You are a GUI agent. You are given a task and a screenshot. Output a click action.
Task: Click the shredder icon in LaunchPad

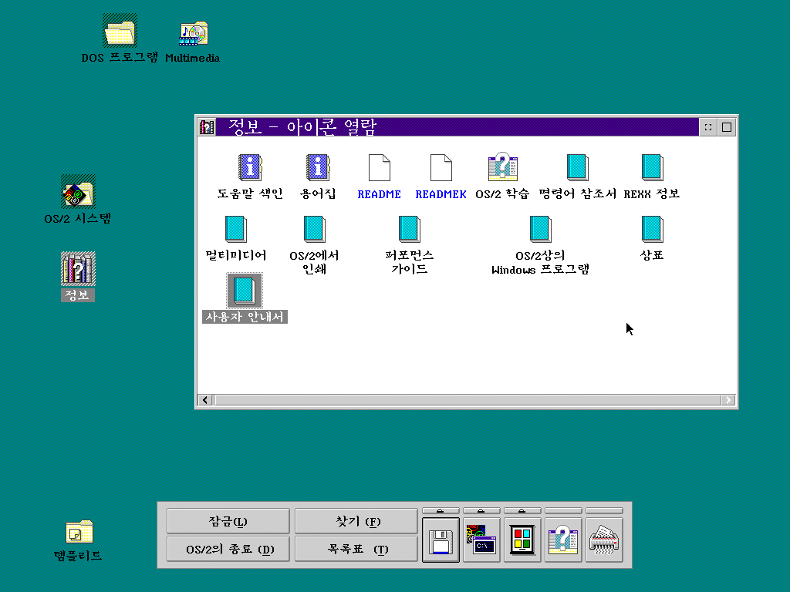604,540
